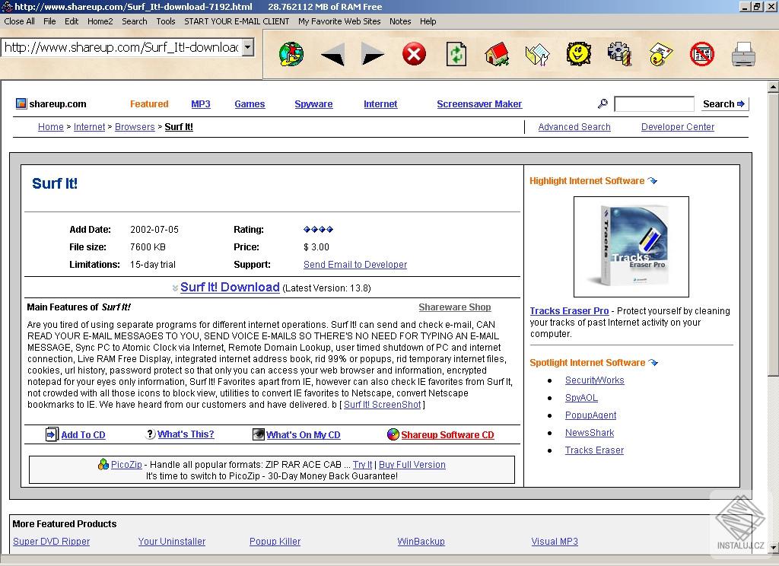Open the Tools menu
Image resolution: width=779 pixels, height=566 pixels.
pyautogui.click(x=166, y=21)
